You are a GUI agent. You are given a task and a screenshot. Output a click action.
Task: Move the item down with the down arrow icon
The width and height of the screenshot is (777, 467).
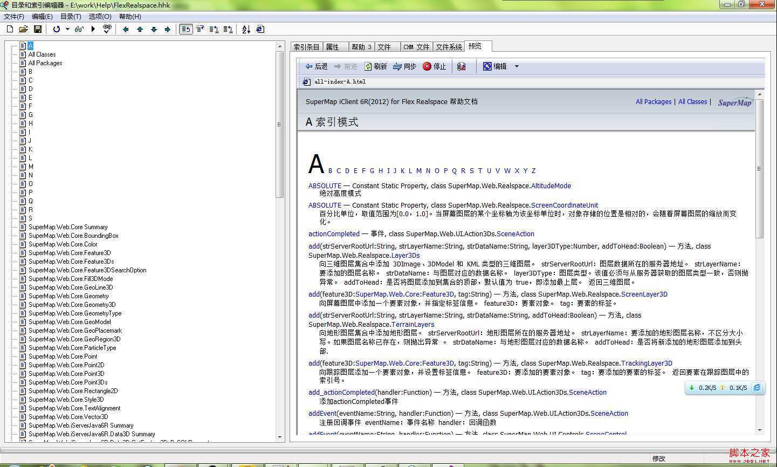[154, 29]
